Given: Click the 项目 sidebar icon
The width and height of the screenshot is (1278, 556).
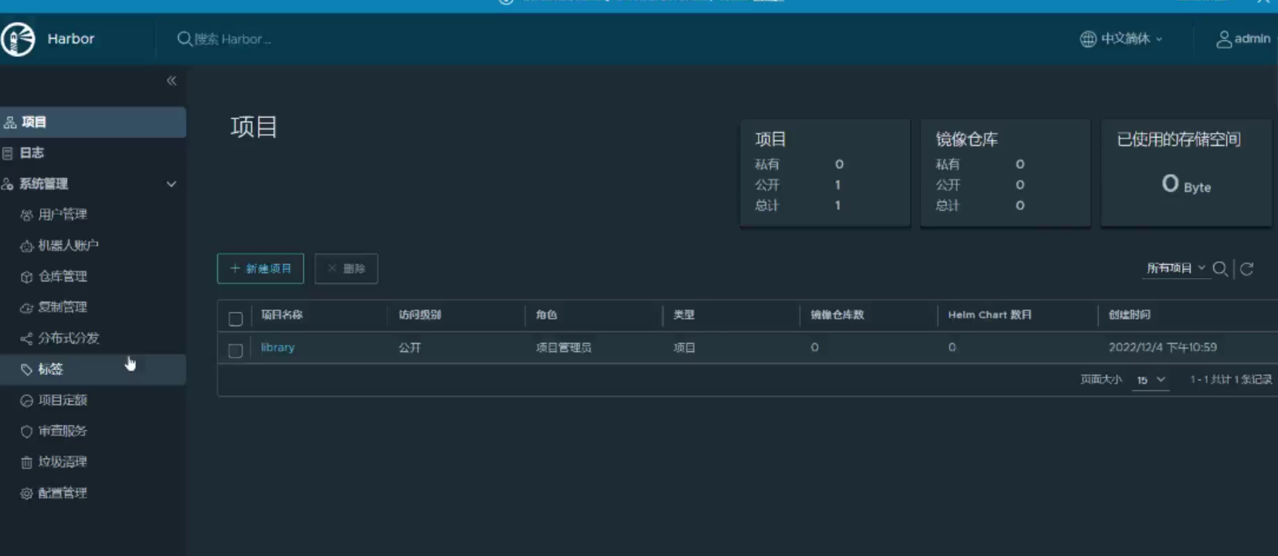Looking at the screenshot, I should tap(10, 123).
